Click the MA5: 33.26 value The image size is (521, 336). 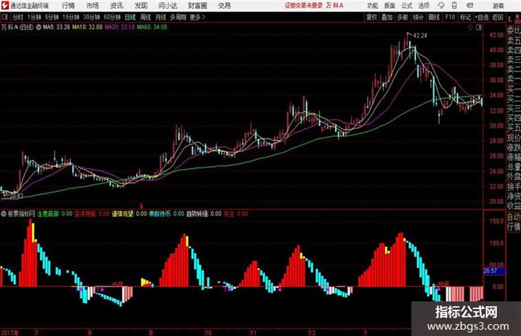[x=56, y=27]
